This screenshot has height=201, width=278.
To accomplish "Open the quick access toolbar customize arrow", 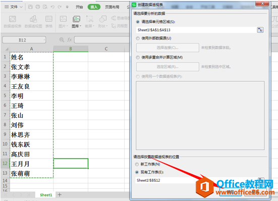I will click(67, 7).
